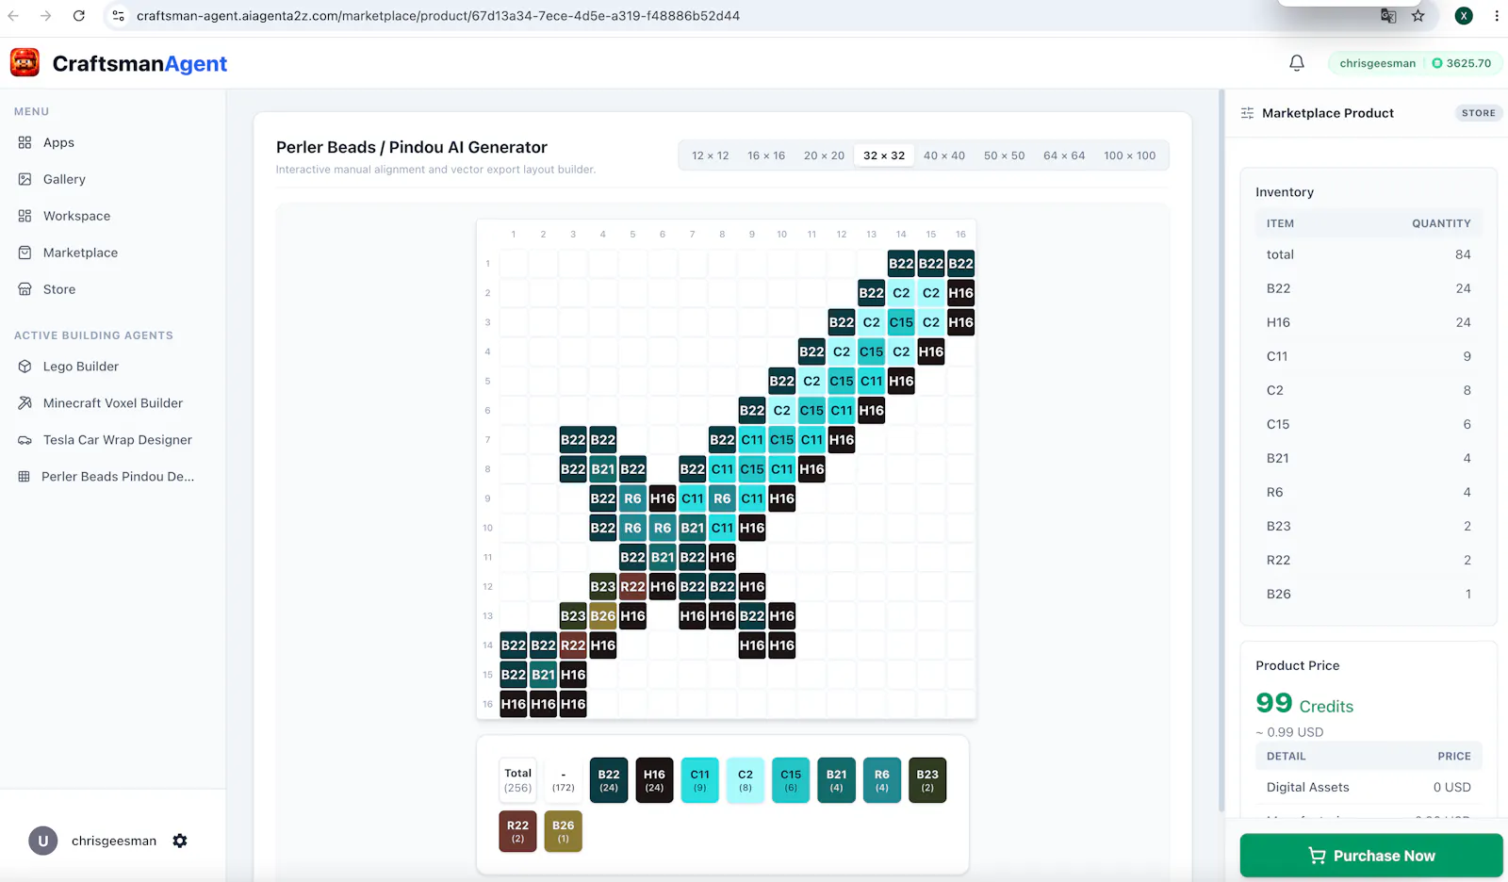Image resolution: width=1508 pixels, height=882 pixels.
Task: Click the Marketplace Product filter icon
Action: click(1247, 113)
